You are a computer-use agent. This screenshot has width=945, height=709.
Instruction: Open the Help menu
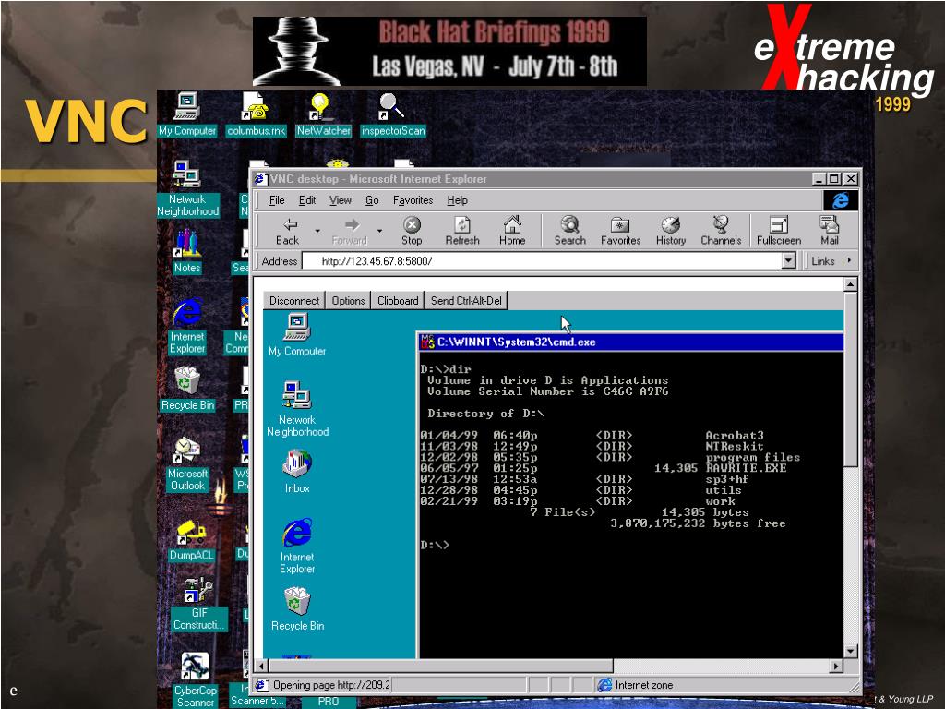tap(457, 200)
